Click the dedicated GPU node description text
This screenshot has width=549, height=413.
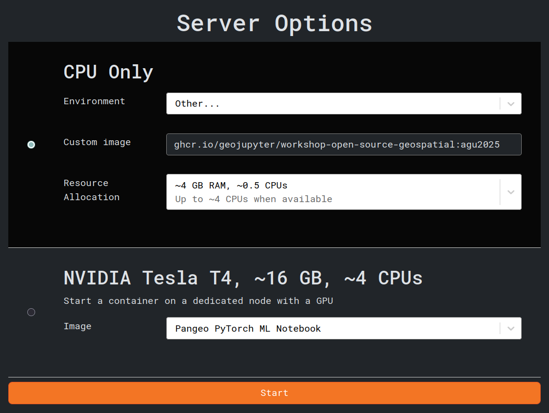[198, 301]
